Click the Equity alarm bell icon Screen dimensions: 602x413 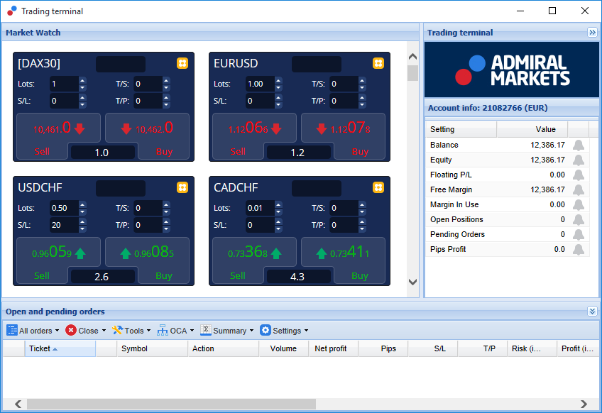pos(578,160)
